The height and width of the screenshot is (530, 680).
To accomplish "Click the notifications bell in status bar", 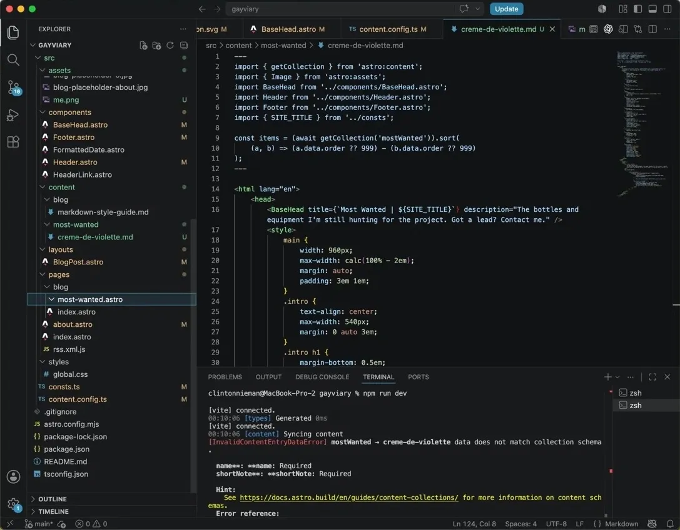I will (x=670, y=524).
